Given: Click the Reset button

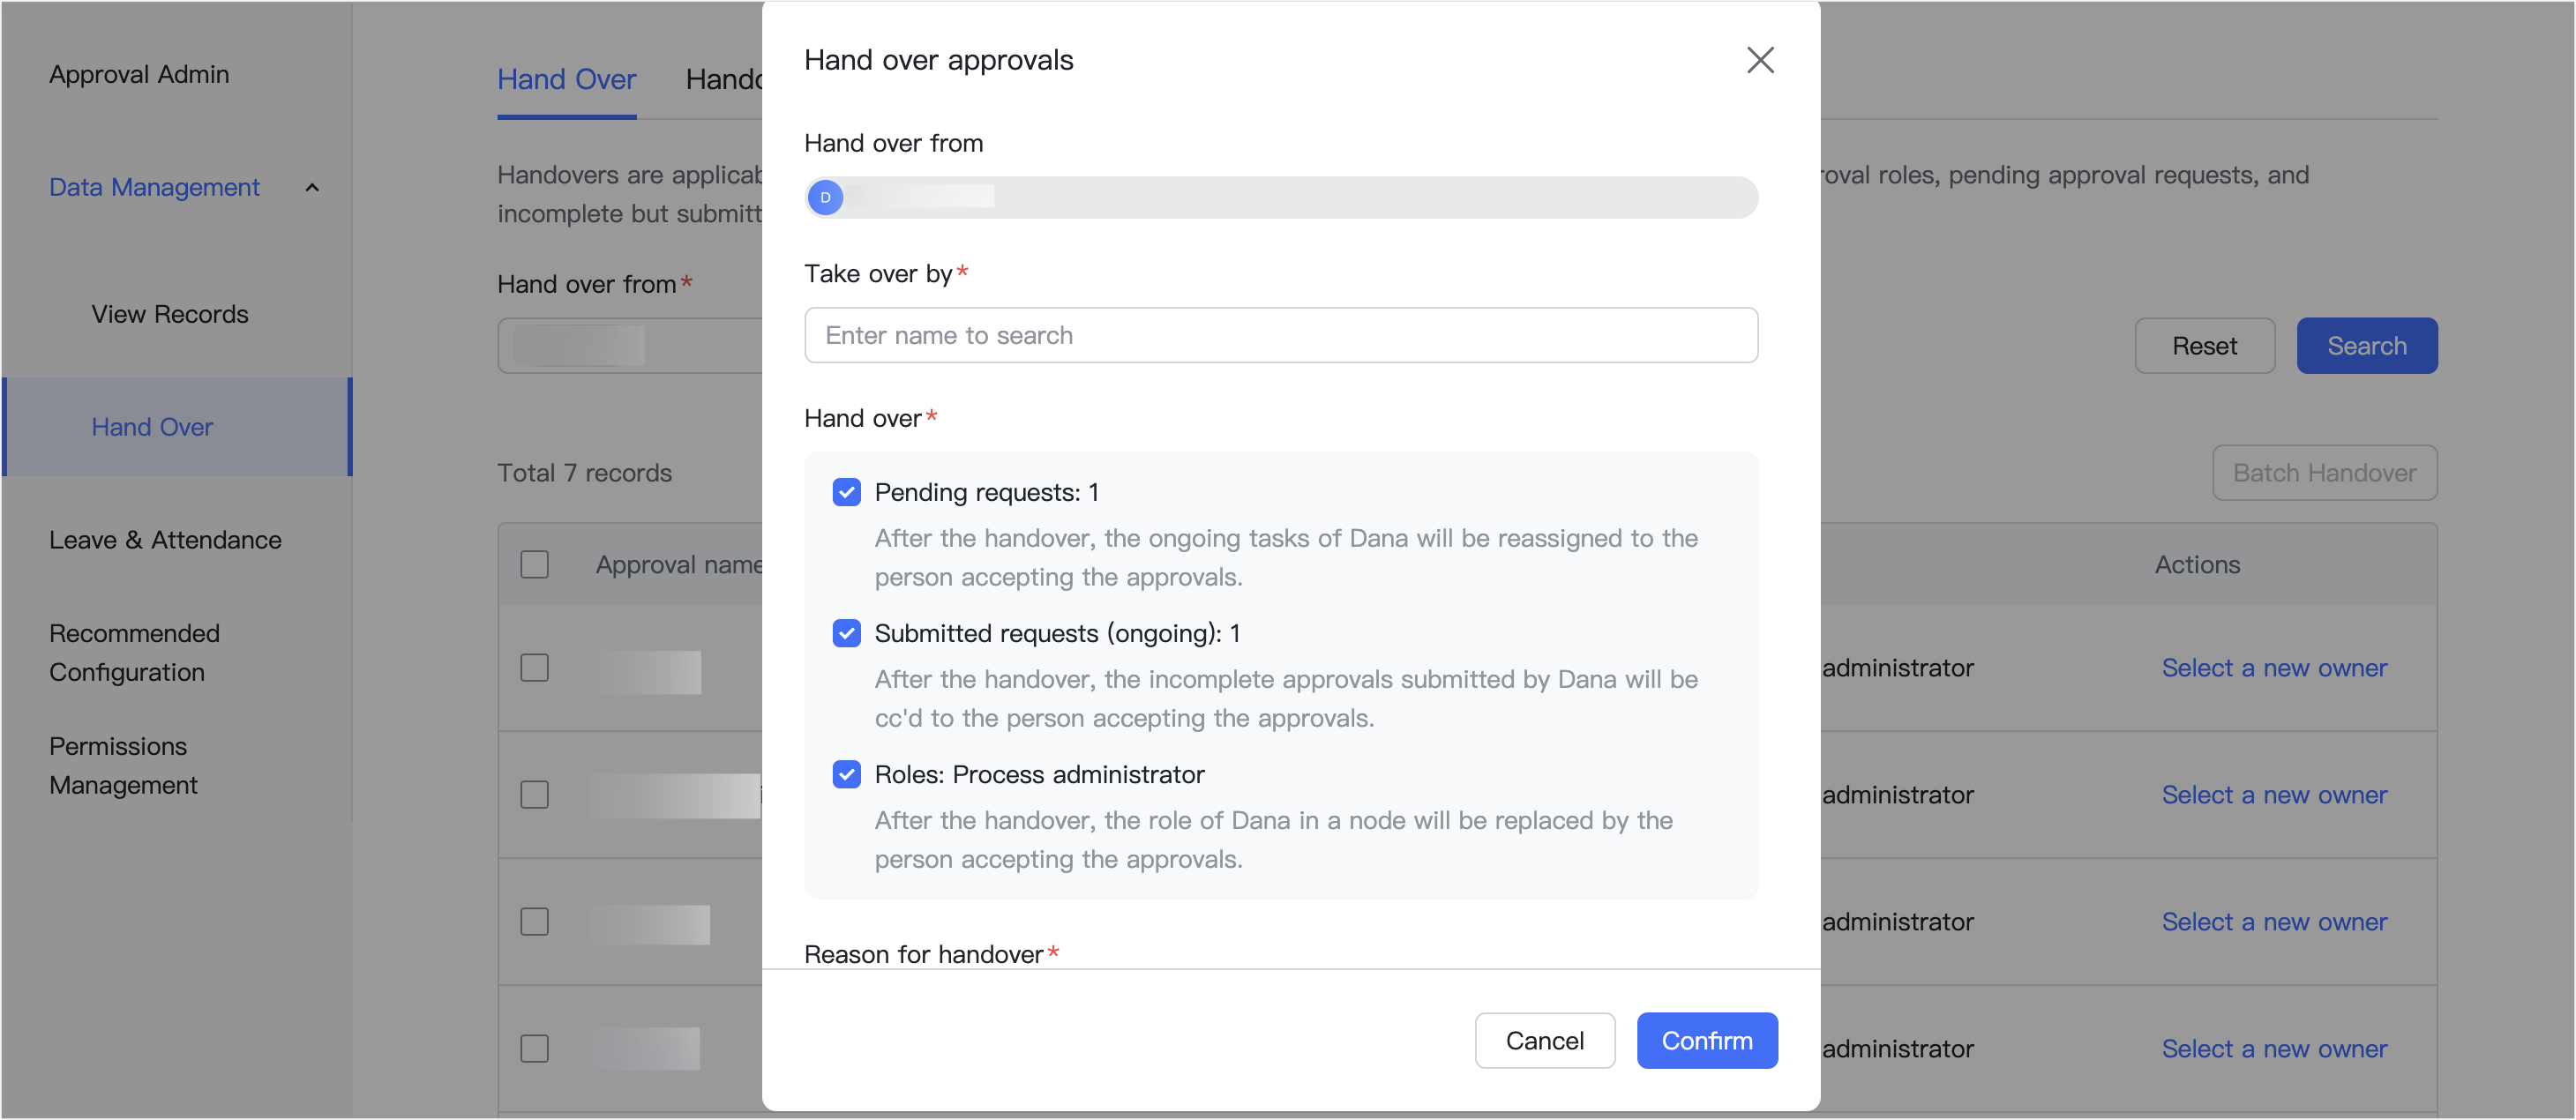Looking at the screenshot, I should pos(2203,346).
